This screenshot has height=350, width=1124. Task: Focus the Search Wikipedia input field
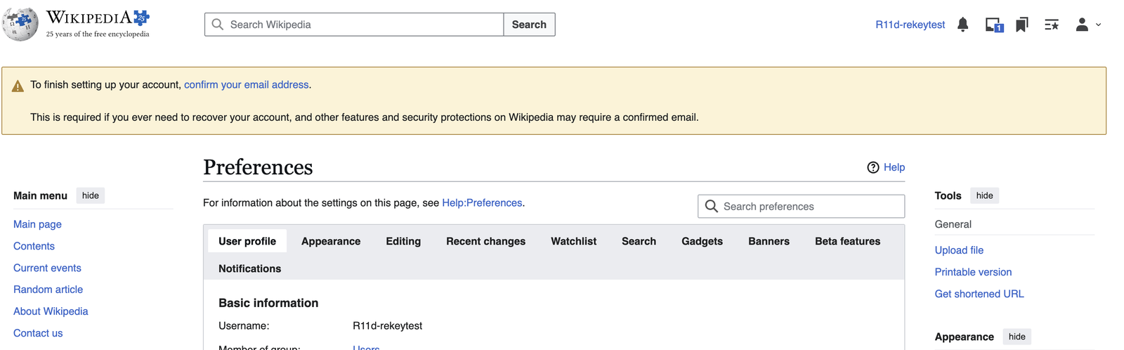354,25
